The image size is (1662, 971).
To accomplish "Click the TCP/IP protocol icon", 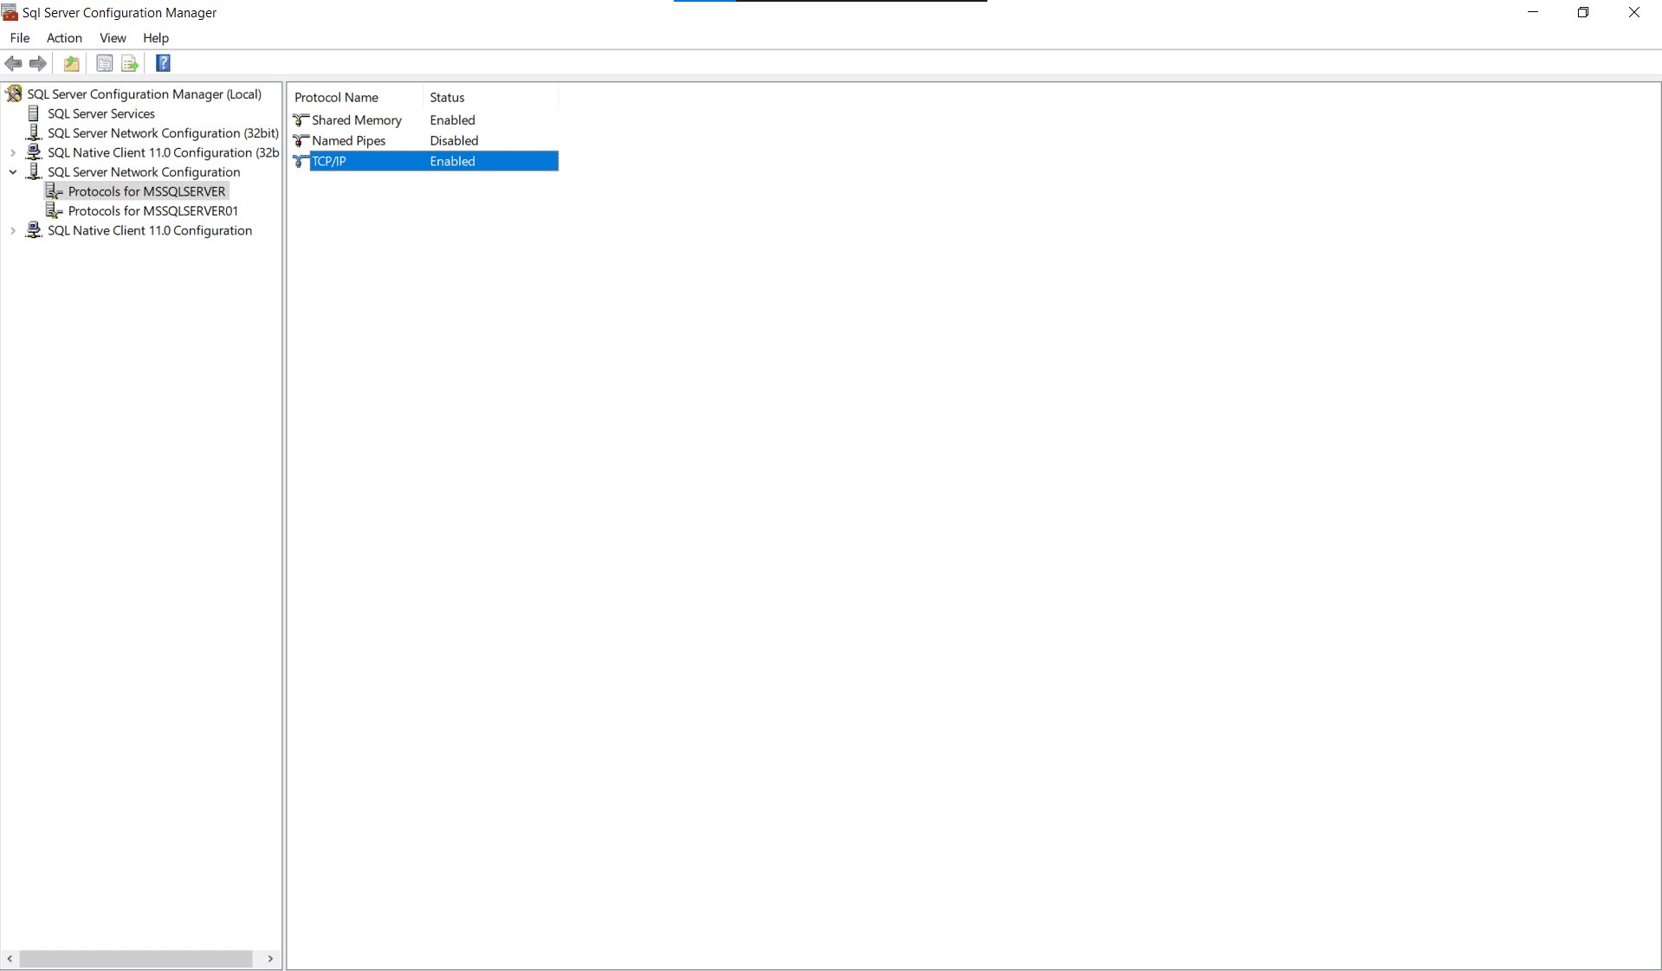I will pos(301,161).
